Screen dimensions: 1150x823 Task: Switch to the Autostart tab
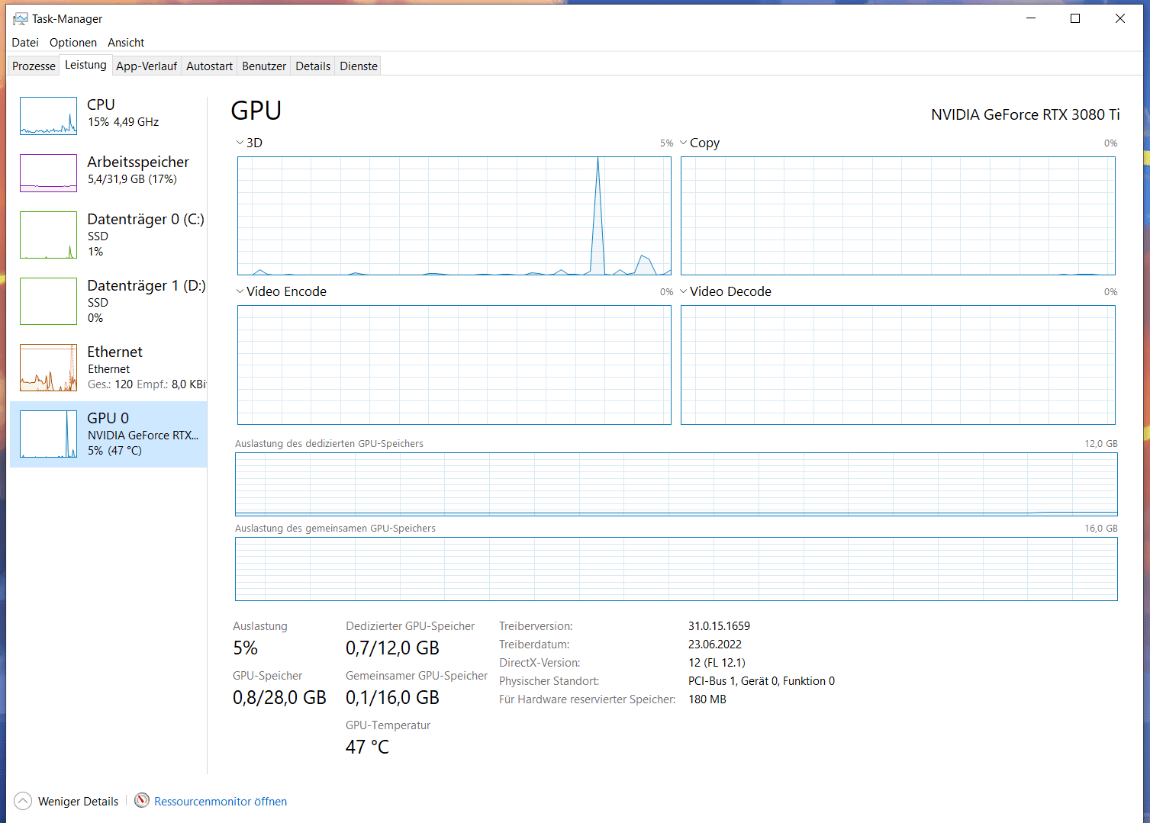tap(209, 66)
